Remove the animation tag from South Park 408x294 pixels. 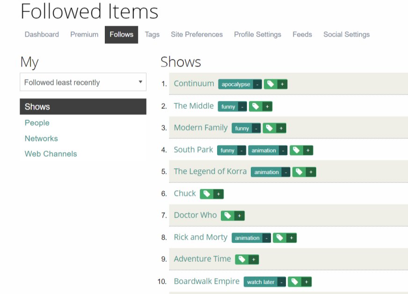click(x=283, y=151)
